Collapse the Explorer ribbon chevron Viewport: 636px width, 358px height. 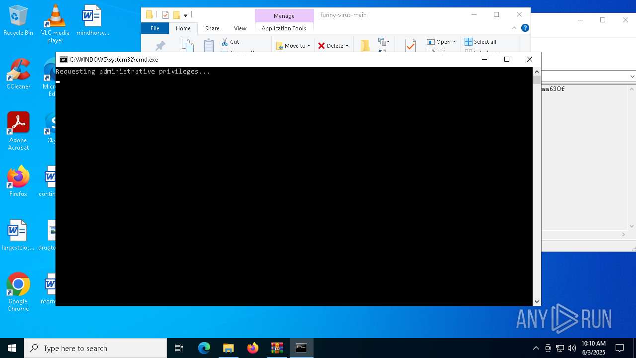click(515, 28)
